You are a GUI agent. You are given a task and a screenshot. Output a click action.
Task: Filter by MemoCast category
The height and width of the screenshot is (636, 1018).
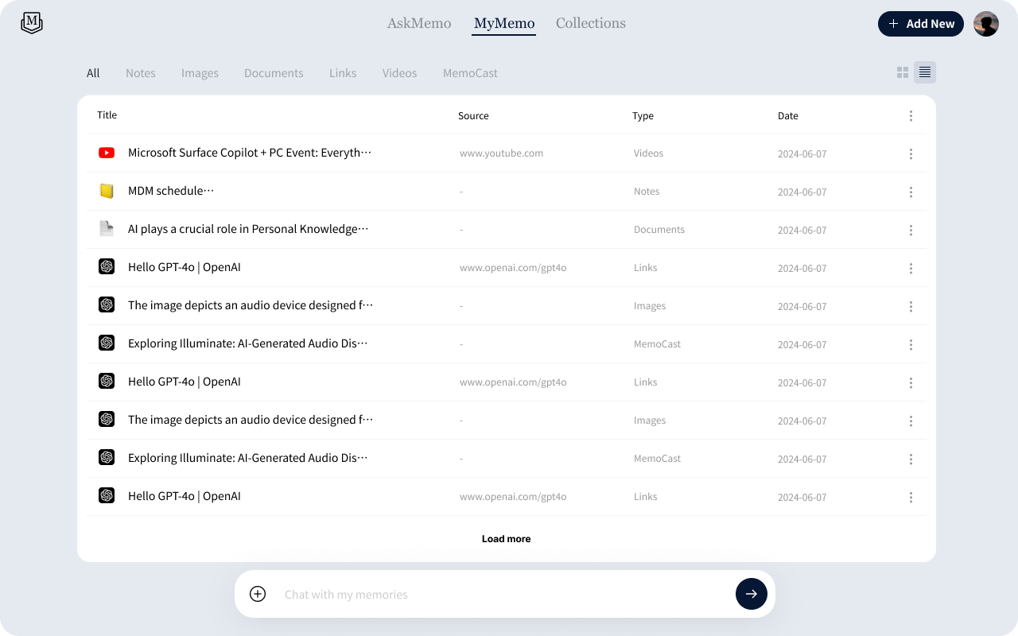click(x=470, y=73)
